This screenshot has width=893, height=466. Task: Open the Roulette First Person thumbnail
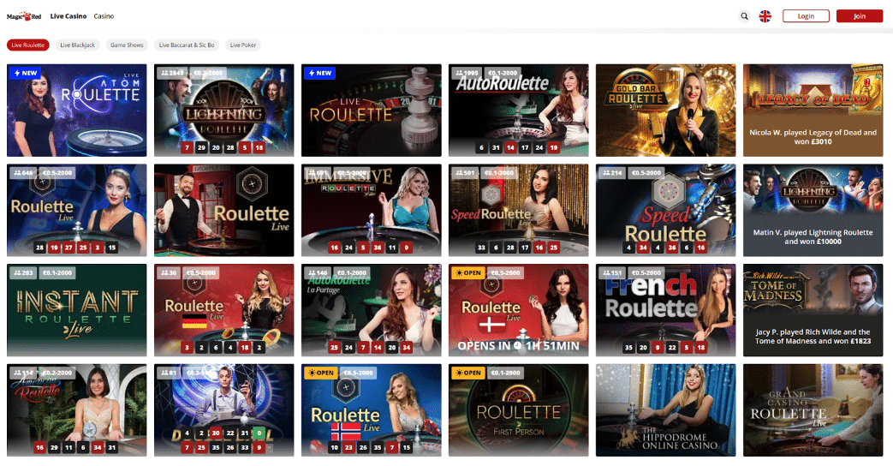[x=518, y=410]
